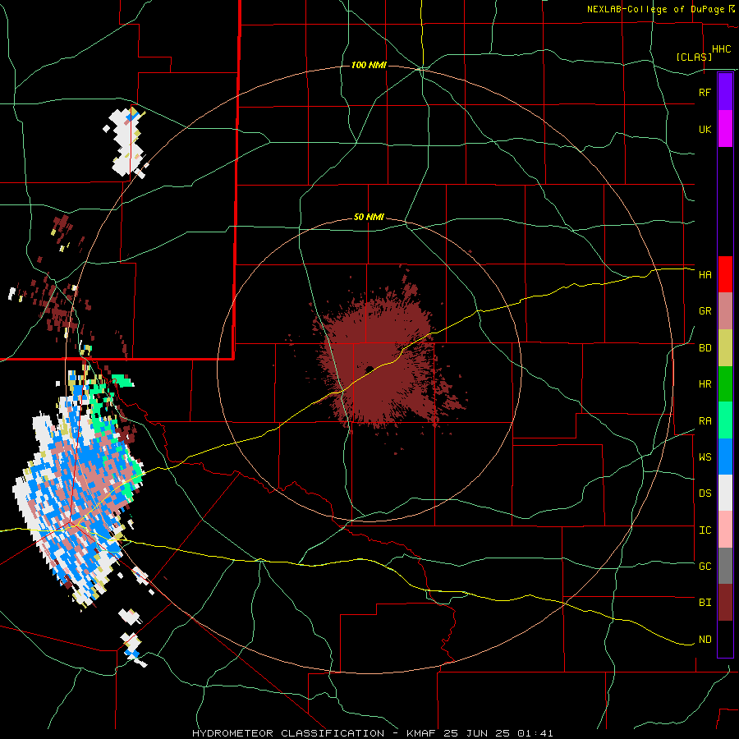
Task: Click the GC gray legend swatch
Action: click(x=725, y=566)
